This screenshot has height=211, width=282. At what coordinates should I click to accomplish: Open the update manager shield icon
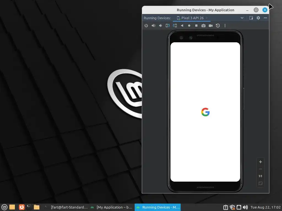(x=232, y=207)
